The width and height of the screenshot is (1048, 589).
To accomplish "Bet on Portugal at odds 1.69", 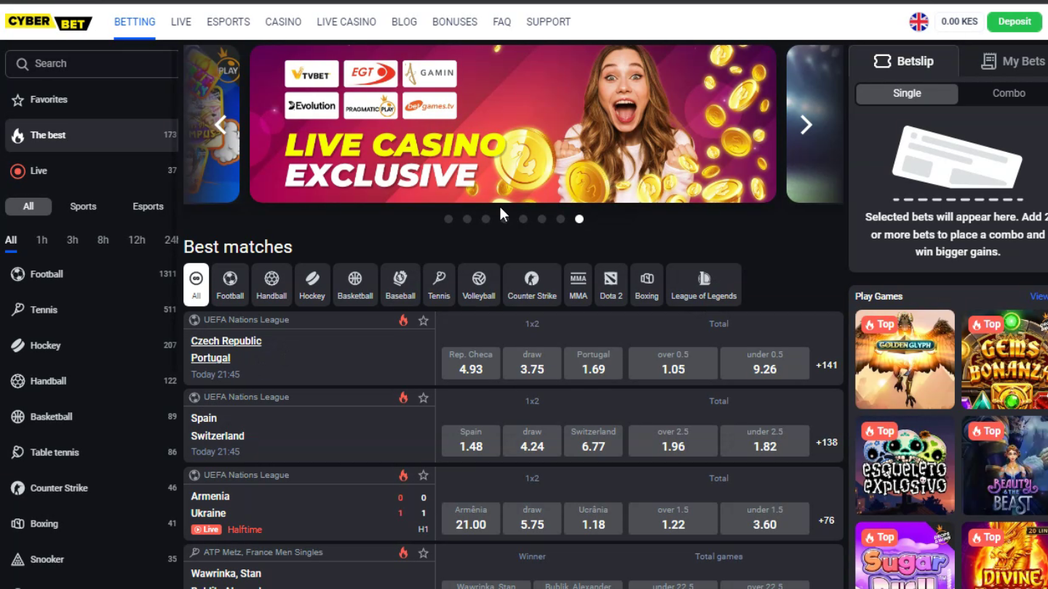I will tap(593, 363).
